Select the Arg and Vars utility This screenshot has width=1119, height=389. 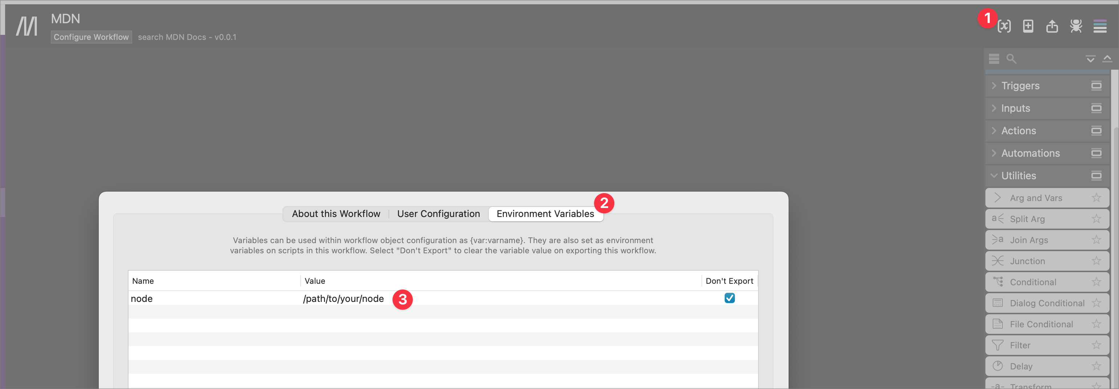point(1047,198)
